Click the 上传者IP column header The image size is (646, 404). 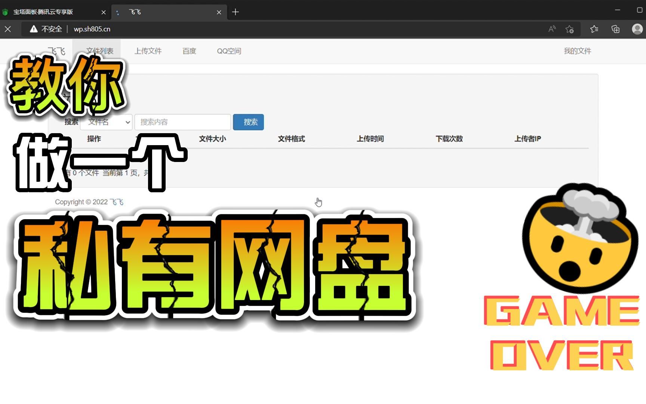tap(527, 139)
